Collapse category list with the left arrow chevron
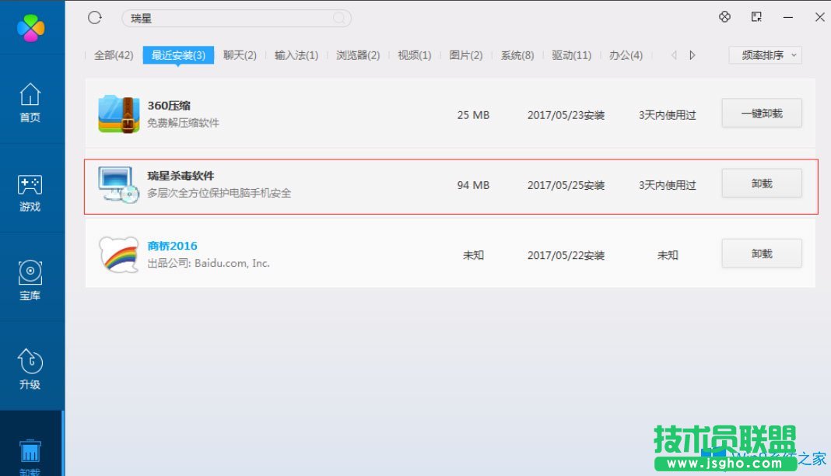Screen dimensions: 831x476 (x=674, y=54)
